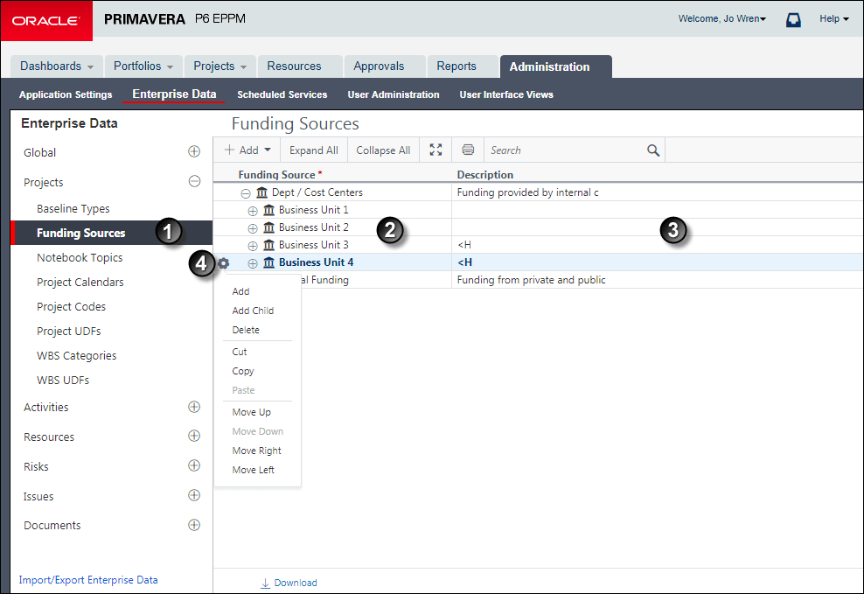Click the bank icon beside Business Unit 2
This screenshot has width=864, height=594.
coord(268,227)
